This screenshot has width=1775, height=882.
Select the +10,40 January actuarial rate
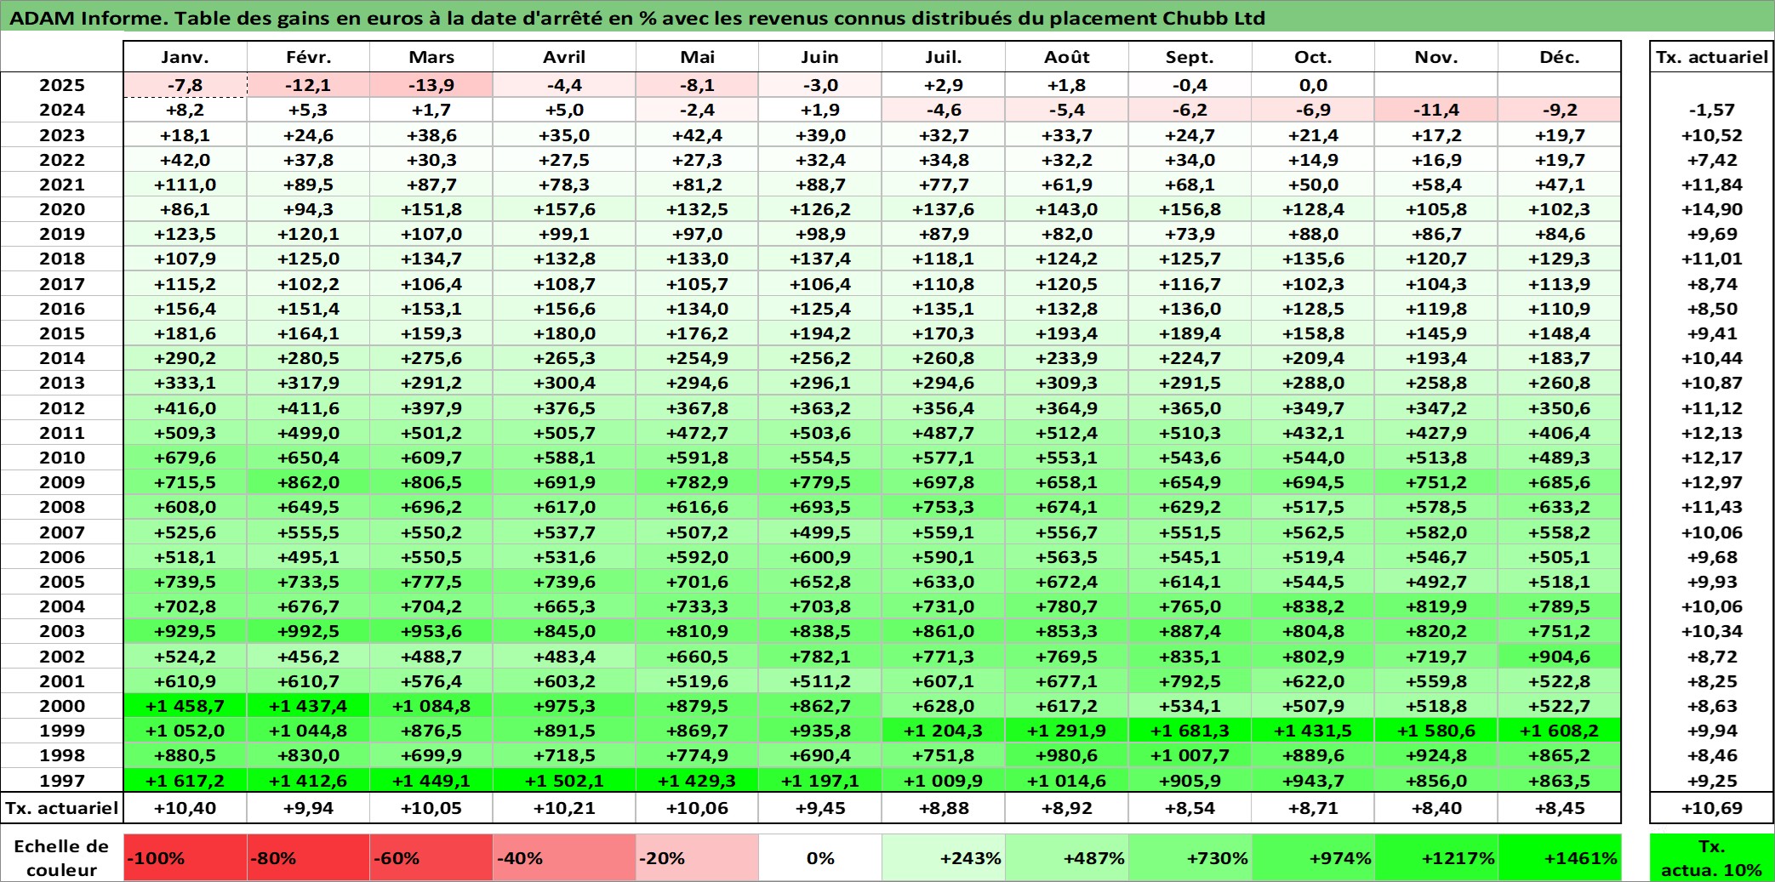click(x=185, y=808)
